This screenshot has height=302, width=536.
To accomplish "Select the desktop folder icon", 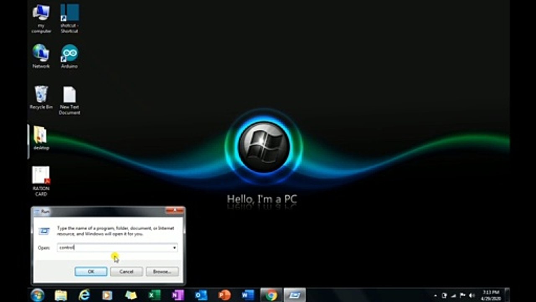I will [41, 138].
